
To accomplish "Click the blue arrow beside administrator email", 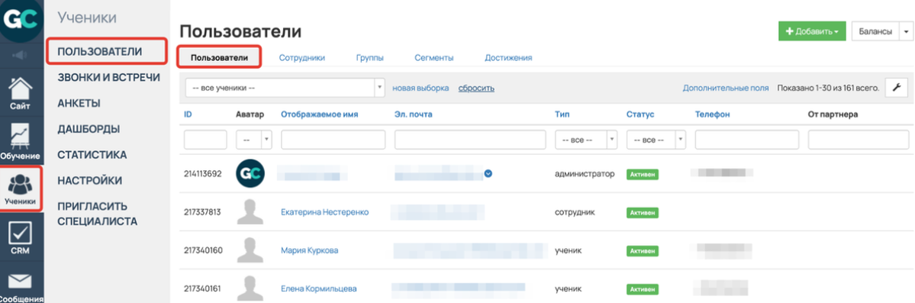I will point(488,173).
